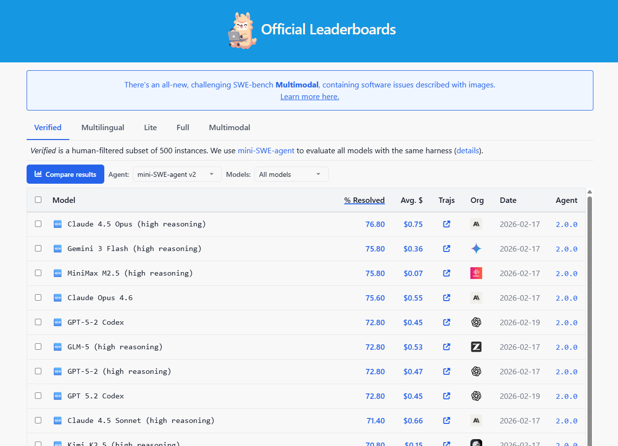Open the mini-SWE-agent link in description
The height and width of the screenshot is (446, 618).
(x=266, y=151)
